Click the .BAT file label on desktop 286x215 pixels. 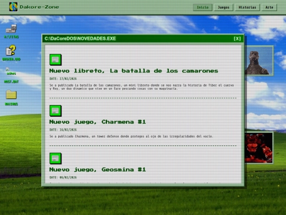pyautogui.click(x=11, y=82)
